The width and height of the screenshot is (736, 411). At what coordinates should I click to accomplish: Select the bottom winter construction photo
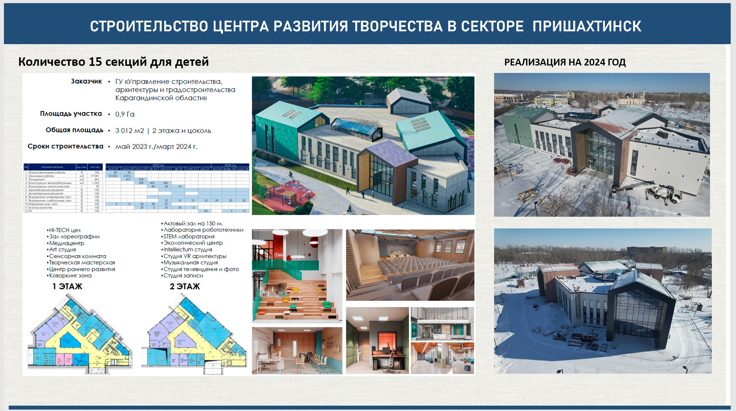pos(602,301)
